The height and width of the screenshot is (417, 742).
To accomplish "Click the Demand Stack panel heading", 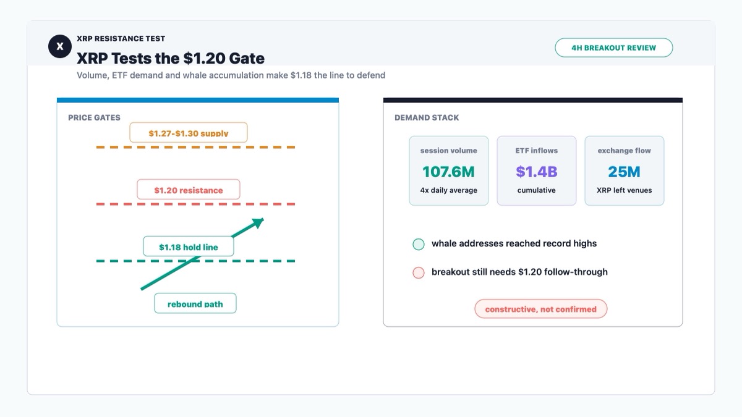I will coord(427,117).
